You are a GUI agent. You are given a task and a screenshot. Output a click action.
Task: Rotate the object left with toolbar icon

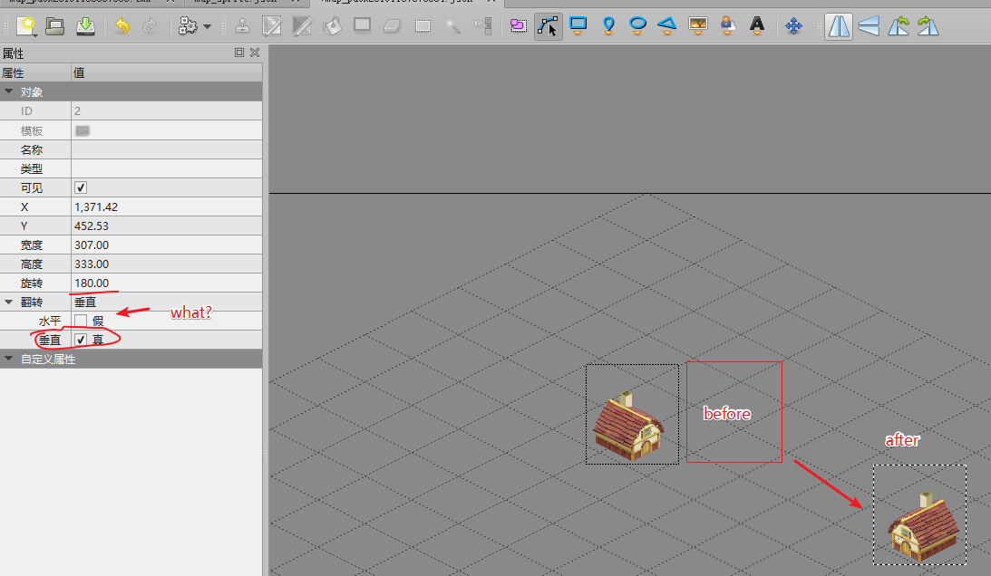pos(899,26)
